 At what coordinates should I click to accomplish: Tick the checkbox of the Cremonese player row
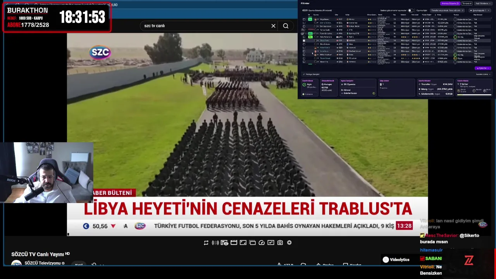click(x=304, y=23)
